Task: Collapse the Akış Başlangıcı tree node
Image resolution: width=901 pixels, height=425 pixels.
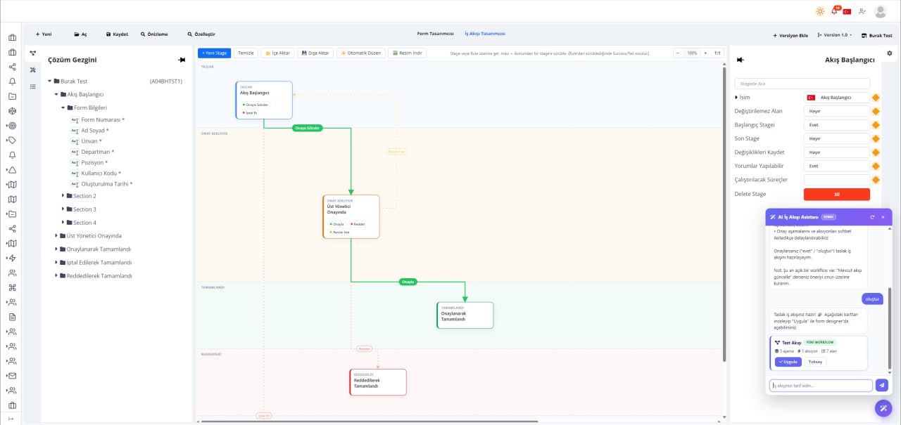Action: pos(56,95)
